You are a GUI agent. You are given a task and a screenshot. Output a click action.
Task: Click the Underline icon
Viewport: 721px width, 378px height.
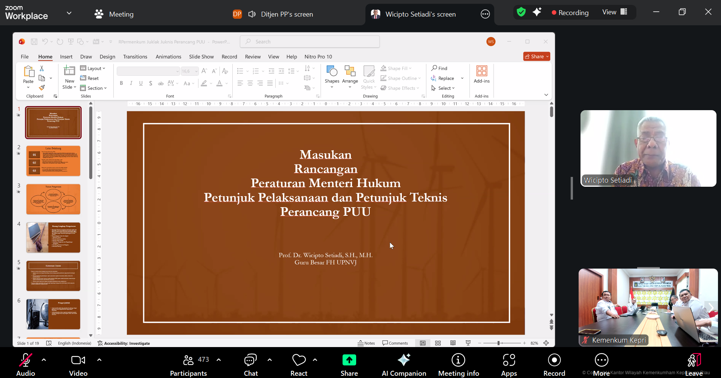140,83
